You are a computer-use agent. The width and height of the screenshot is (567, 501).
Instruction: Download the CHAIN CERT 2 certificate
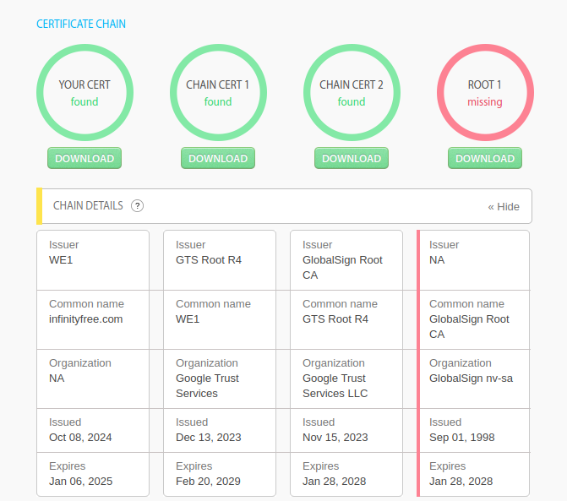point(352,158)
